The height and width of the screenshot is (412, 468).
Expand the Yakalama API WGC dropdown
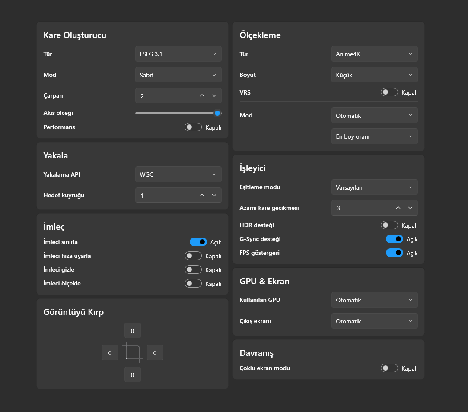(178, 174)
